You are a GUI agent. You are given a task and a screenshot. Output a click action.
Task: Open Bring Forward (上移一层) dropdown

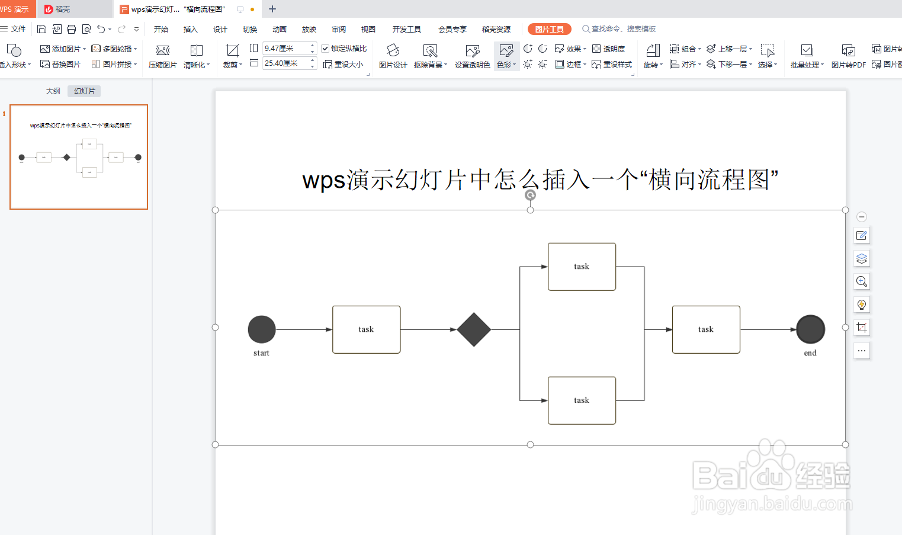click(x=730, y=49)
